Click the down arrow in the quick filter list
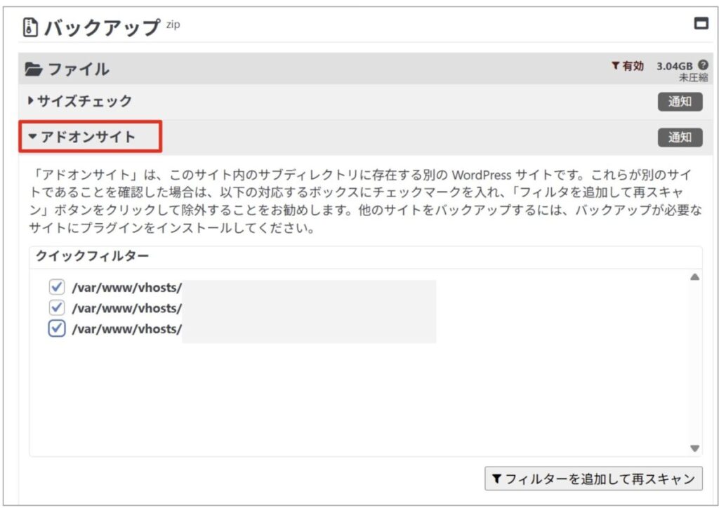Screen dimensions: 719x508 coord(694,448)
